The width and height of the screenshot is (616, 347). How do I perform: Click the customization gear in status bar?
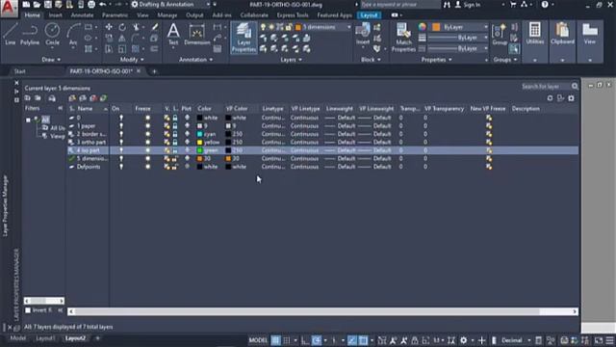point(464,340)
